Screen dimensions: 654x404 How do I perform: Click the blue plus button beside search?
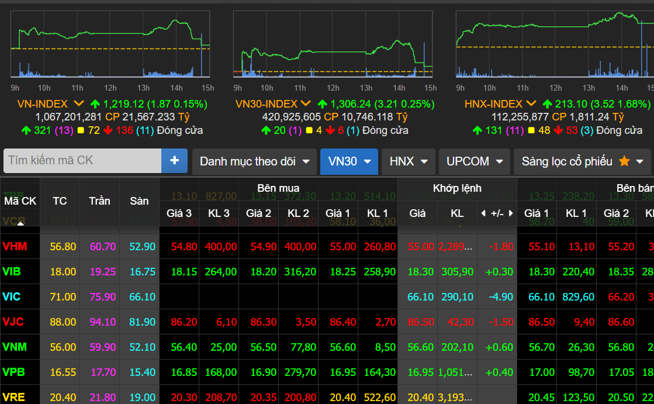(174, 161)
